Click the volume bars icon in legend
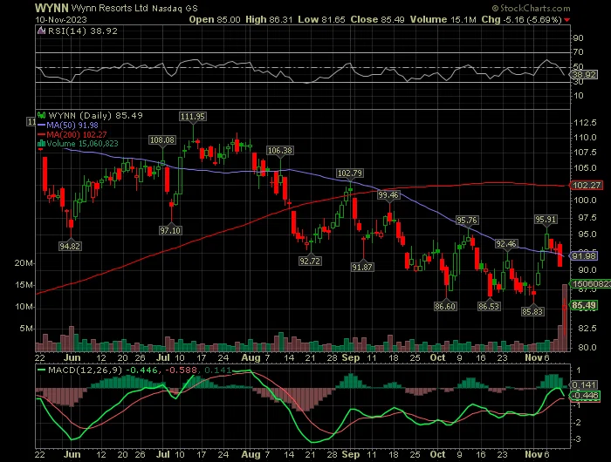The height and width of the screenshot is (462, 611). (x=41, y=144)
